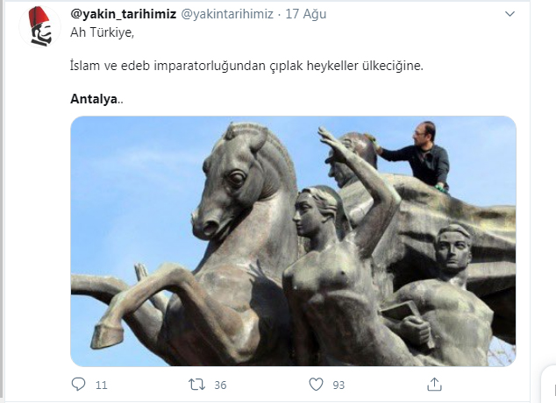Click the reply count 11
This screenshot has width=556, height=403.
click(102, 385)
